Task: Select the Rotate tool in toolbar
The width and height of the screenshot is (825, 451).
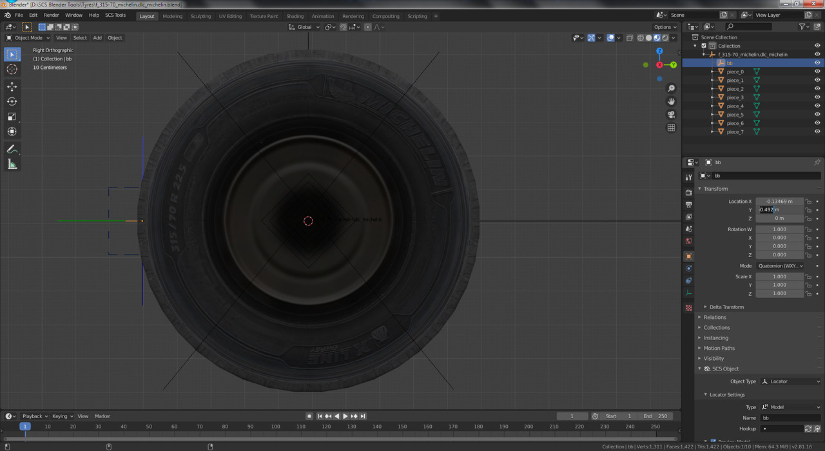Action: coord(12,102)
